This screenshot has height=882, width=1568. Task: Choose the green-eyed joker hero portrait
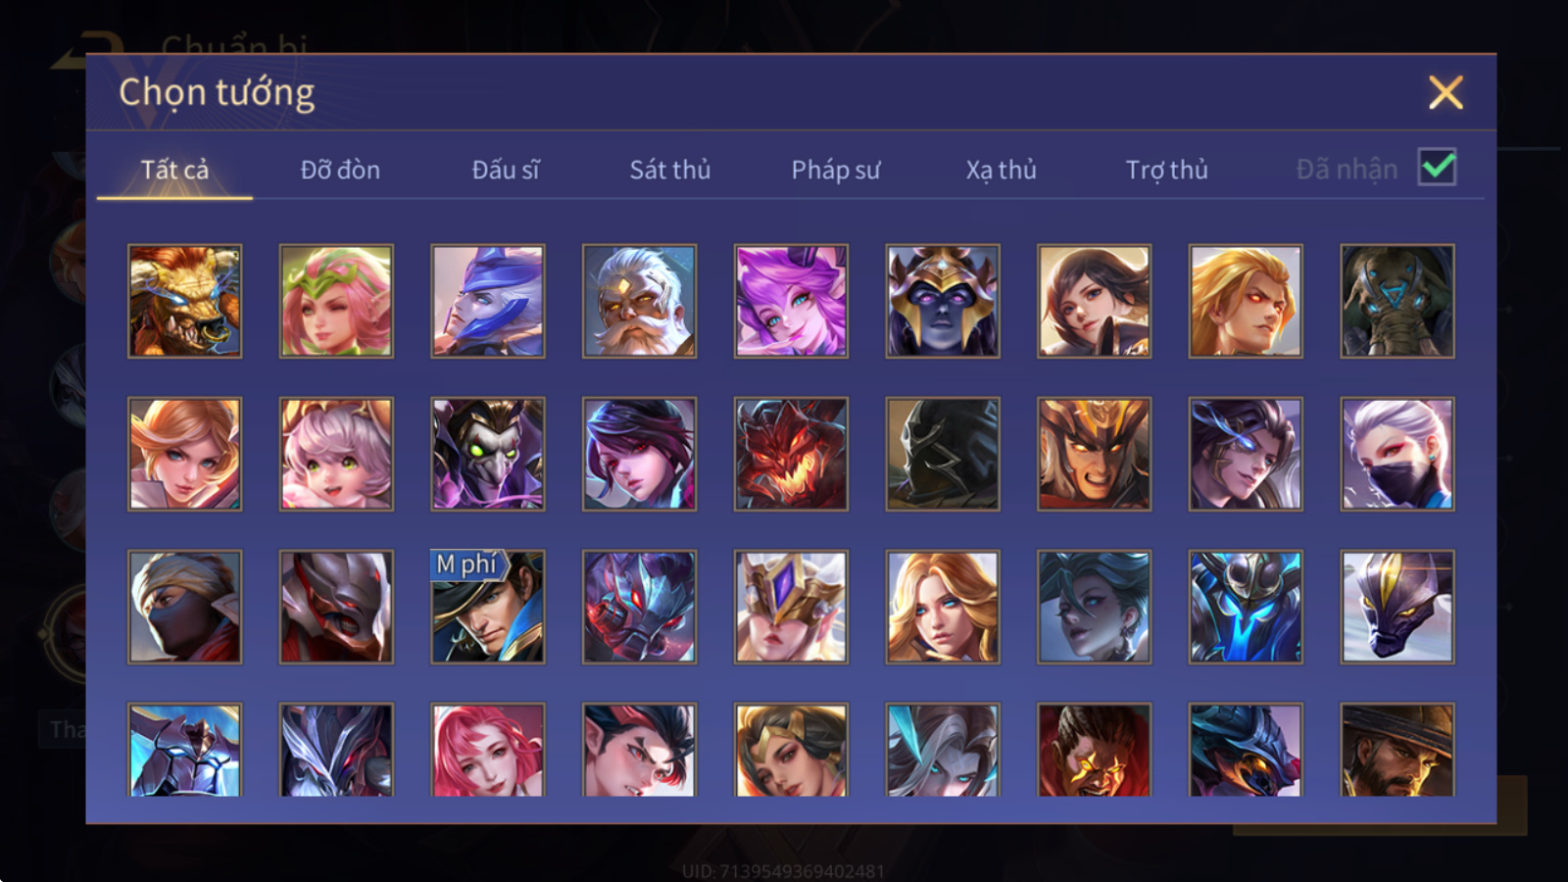point(488,454)
